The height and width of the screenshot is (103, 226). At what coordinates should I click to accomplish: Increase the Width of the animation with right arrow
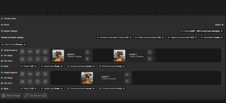[163, 37]
